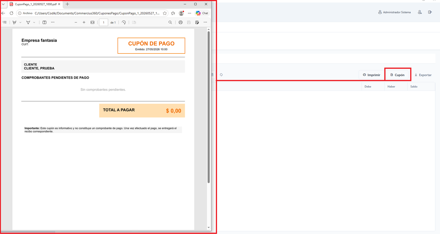The image size is (440, 234).
Task: Click the PDF vertical scrollbar
Action: click(x=209, y=107)
